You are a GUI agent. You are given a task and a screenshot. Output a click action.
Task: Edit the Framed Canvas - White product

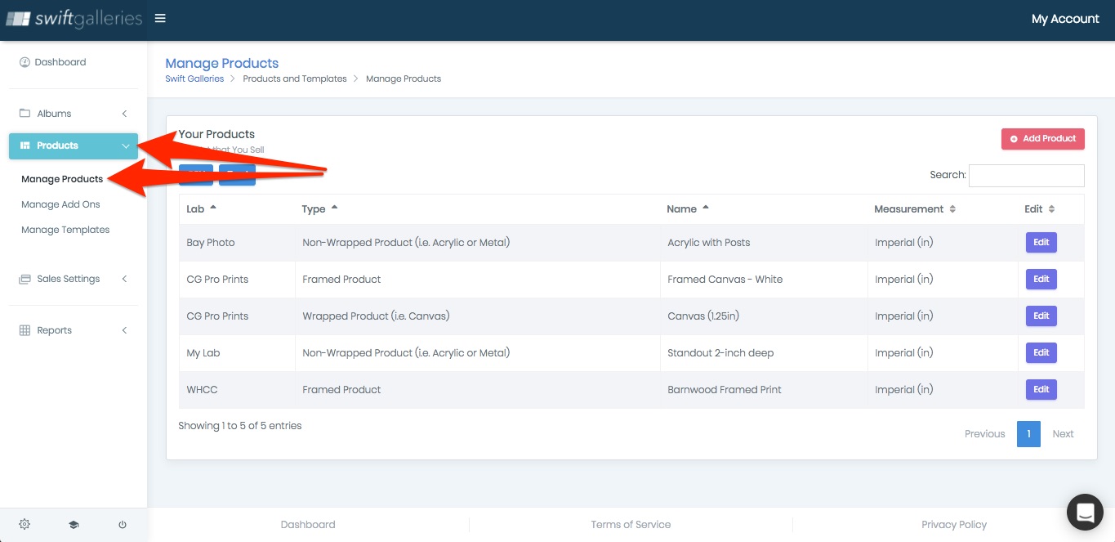[1041, 279]
